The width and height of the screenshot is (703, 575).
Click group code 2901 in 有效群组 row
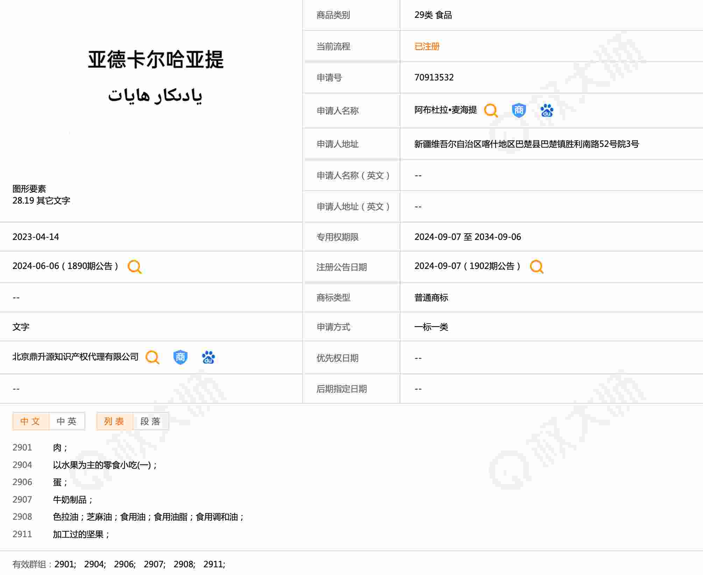65,564
